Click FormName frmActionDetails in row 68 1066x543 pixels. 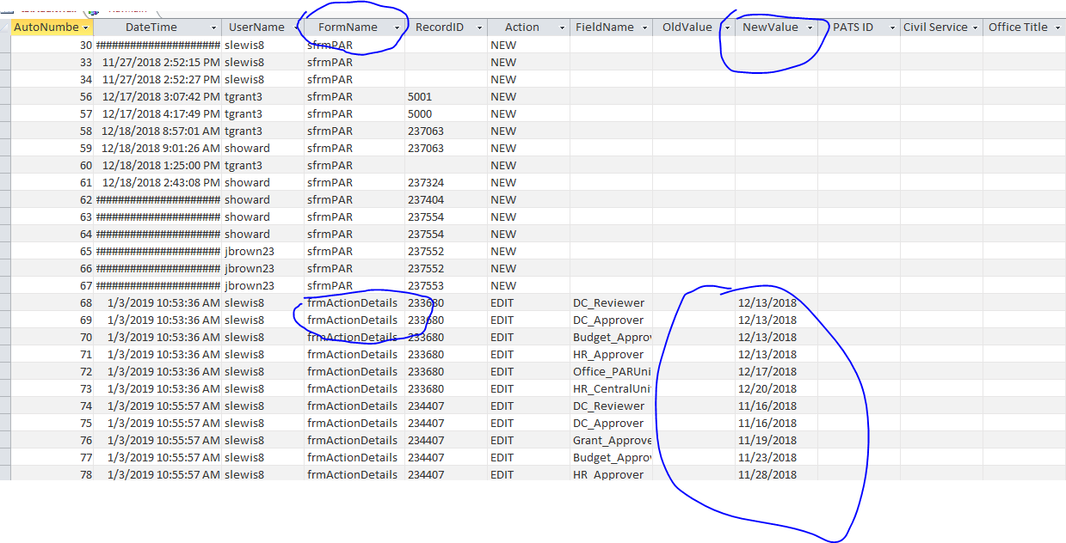(x=354, y=302)
